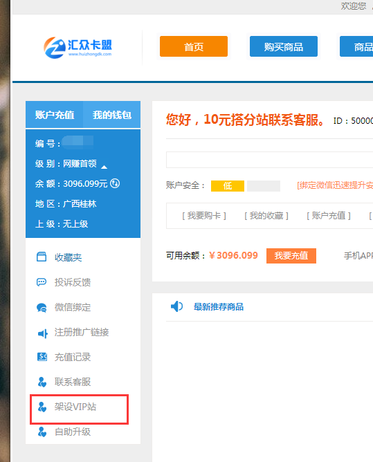Open the [我的收藏] link

pos(266,216)
